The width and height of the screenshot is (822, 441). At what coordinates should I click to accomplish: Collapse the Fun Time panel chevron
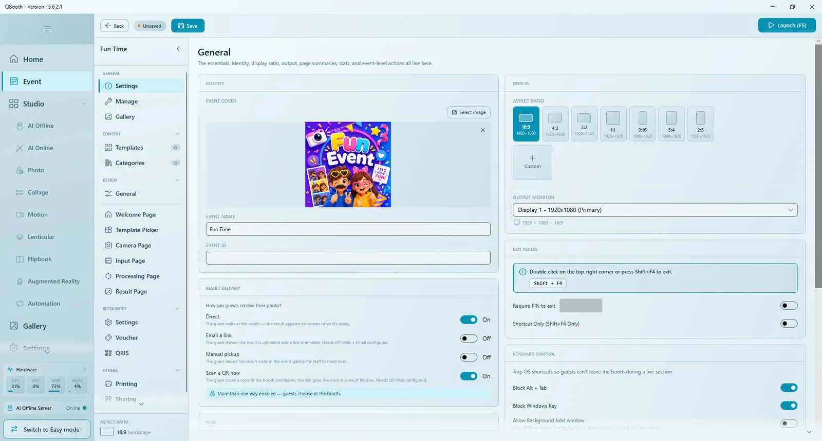click(x=178, y=49)
